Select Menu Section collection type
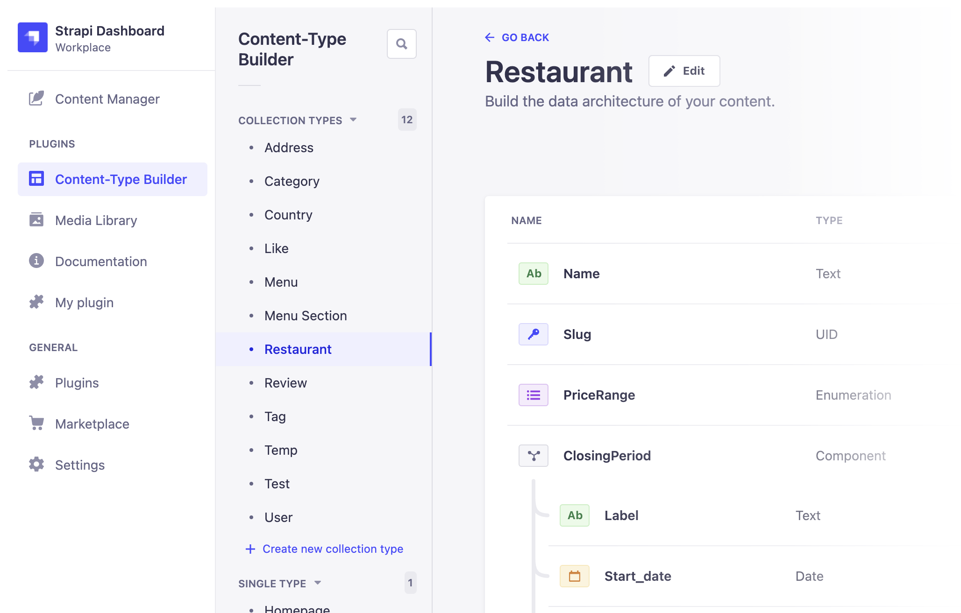This screenshot has width=961, height=613. pos(323,316)
